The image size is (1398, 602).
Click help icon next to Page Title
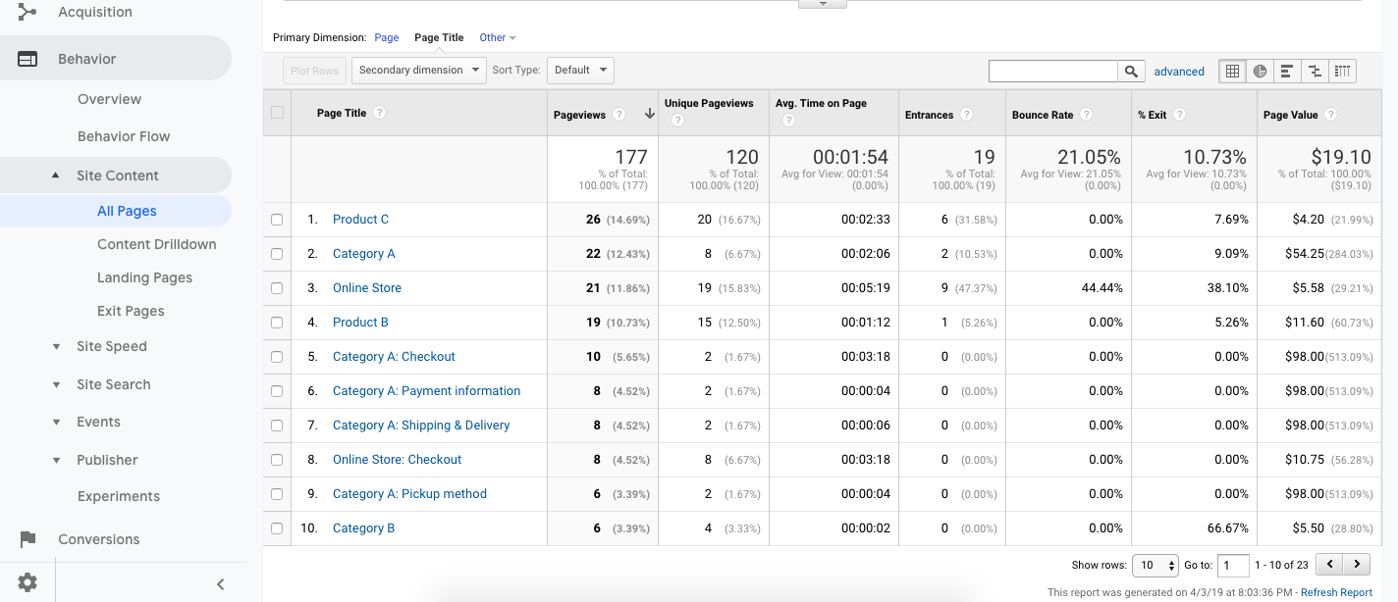pos(379,113)
